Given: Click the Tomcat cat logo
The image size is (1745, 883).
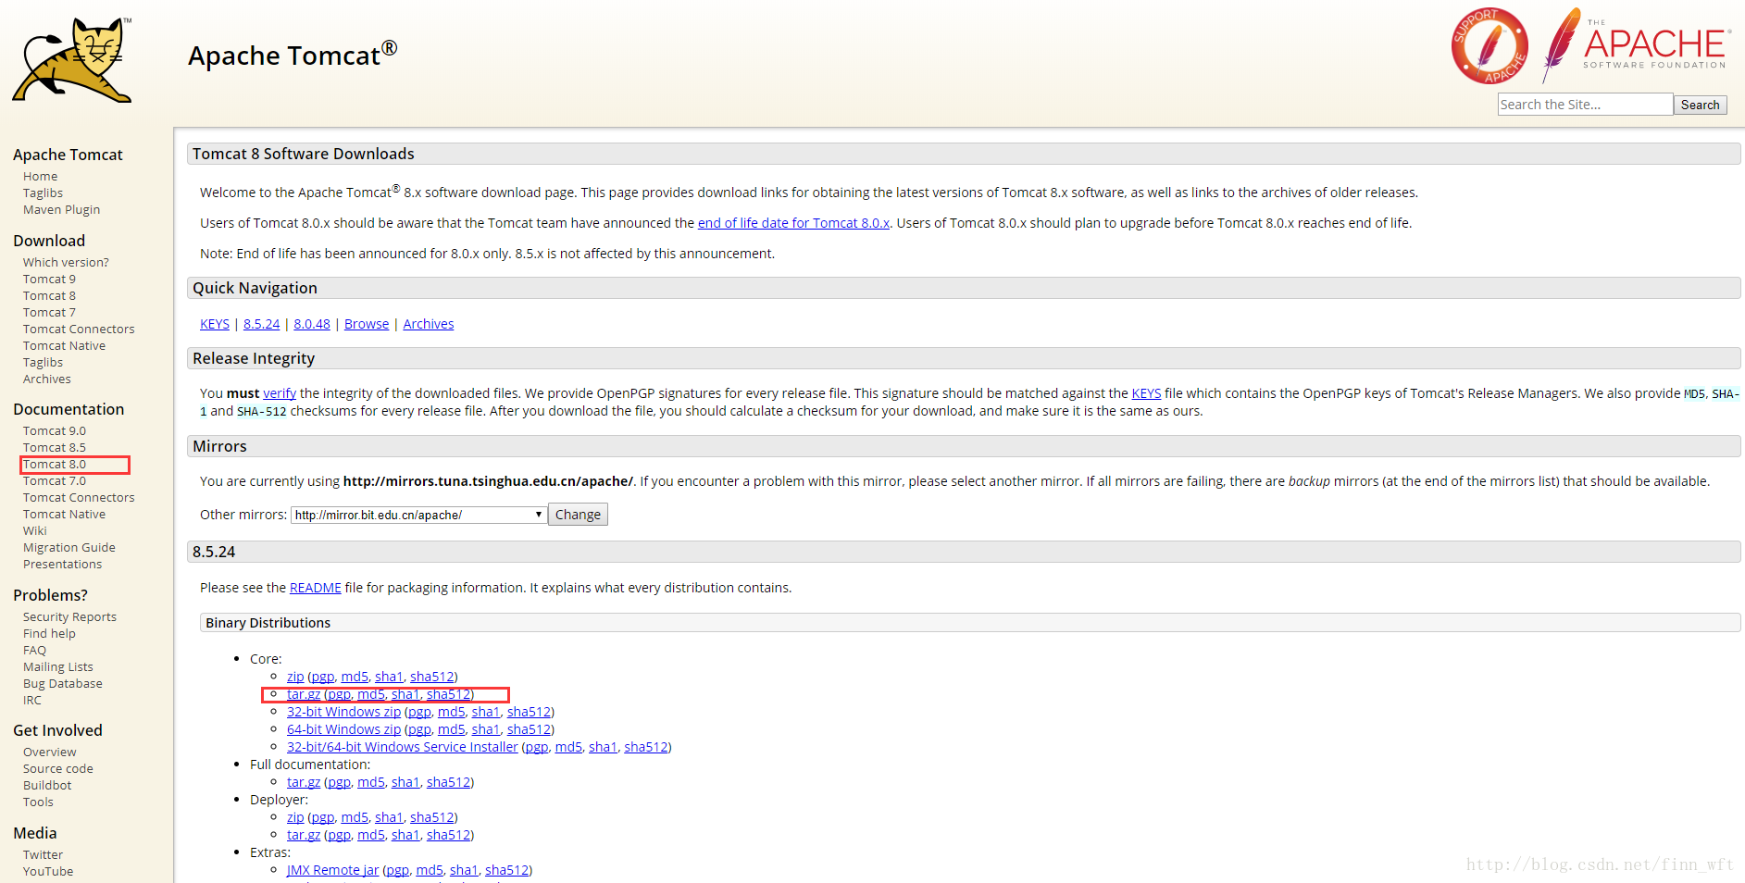Looking at the screenshot, I should pos(72,60).
